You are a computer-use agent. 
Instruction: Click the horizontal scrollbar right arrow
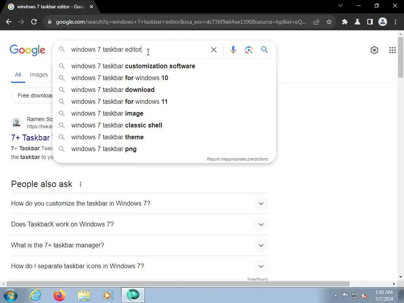tap(394, 284)
